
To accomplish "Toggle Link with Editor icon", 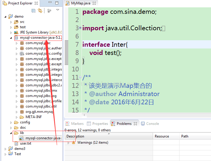I will (x=40, y=11).
